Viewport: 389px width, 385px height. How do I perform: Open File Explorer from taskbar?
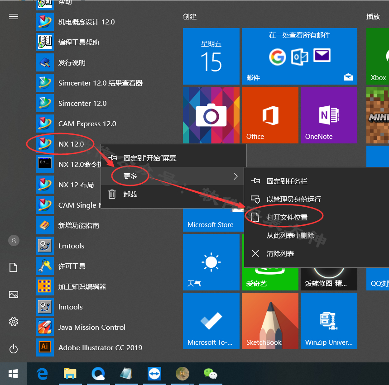[70, 374]
